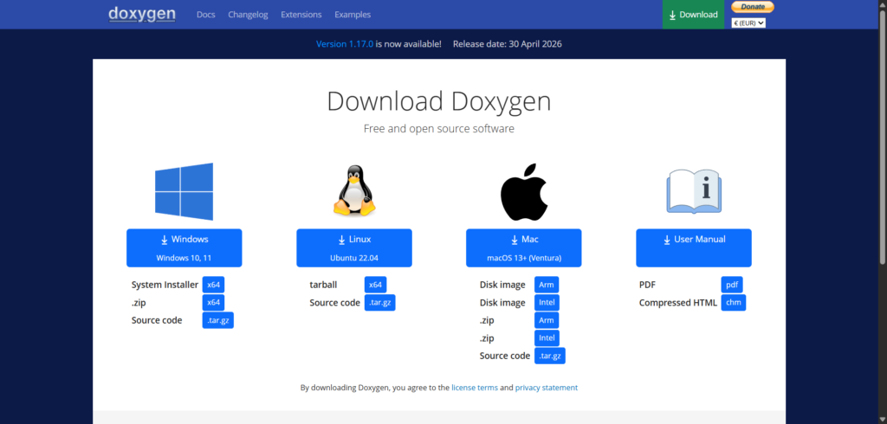The width and height of the screenshot is (887, 424).
Task: Click the doxygen logo in header
Action: click(x=142, y=14)
